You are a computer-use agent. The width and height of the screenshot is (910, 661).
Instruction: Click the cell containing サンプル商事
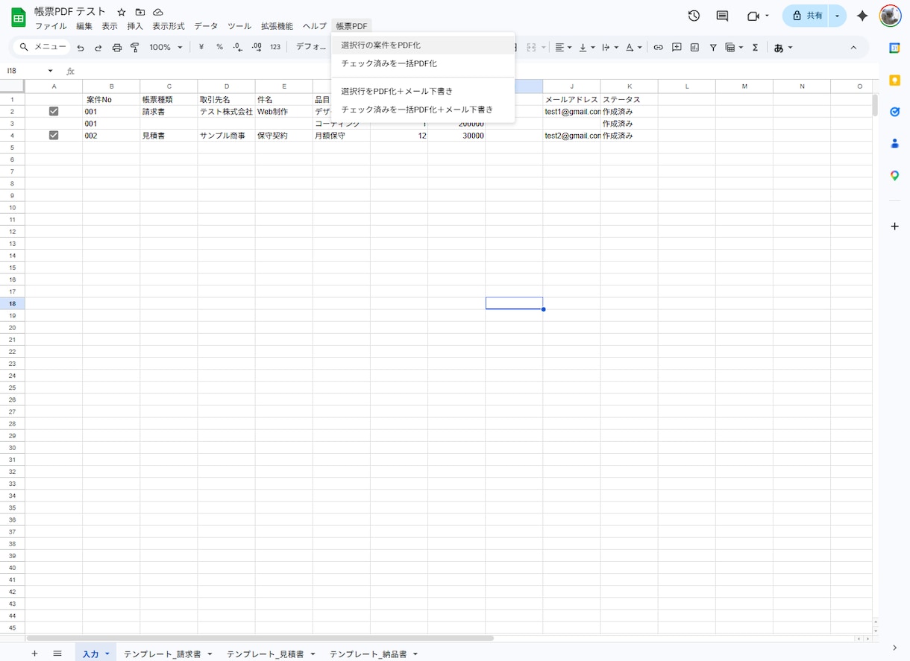click(x=226, y=136)
